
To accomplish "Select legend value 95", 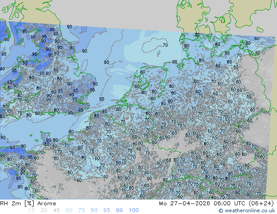I will pyautogui.click(x=107, y=211).
